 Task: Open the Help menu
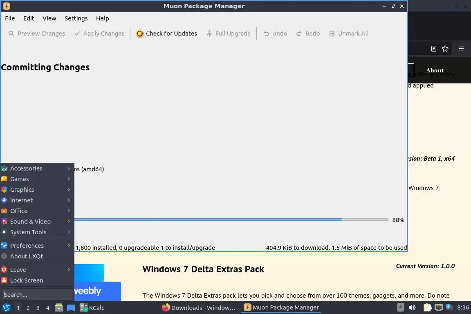point(103,18)
